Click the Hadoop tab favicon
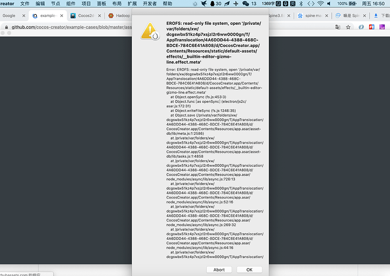 pos(111,16)
